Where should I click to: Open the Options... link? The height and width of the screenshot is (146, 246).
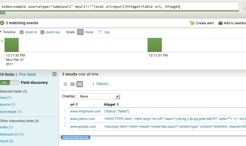pyautogui.click(x=103, y=84)
